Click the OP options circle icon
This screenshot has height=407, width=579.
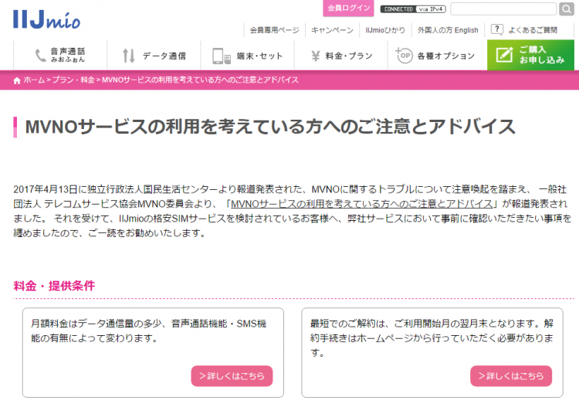[x=404, y=56]
